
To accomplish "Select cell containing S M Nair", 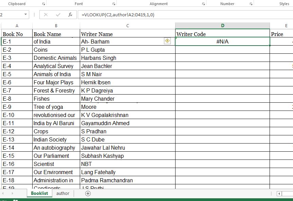I will tap(128, 74).
